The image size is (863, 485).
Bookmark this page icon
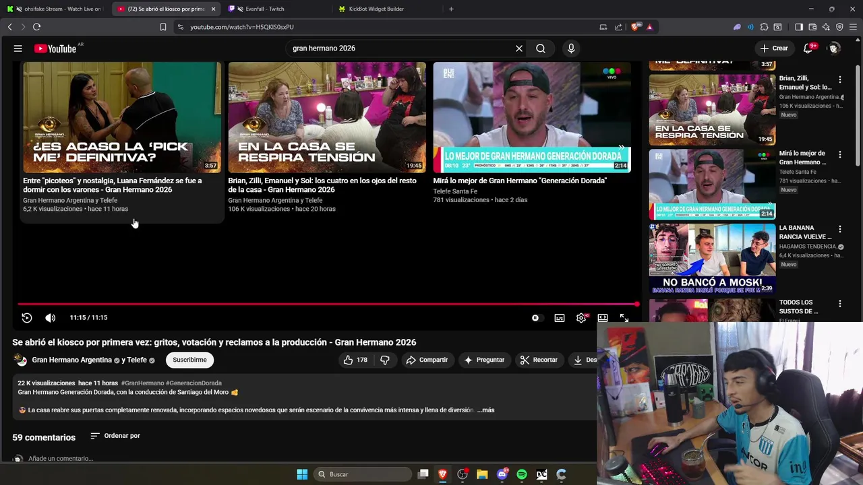click(162, 27)
